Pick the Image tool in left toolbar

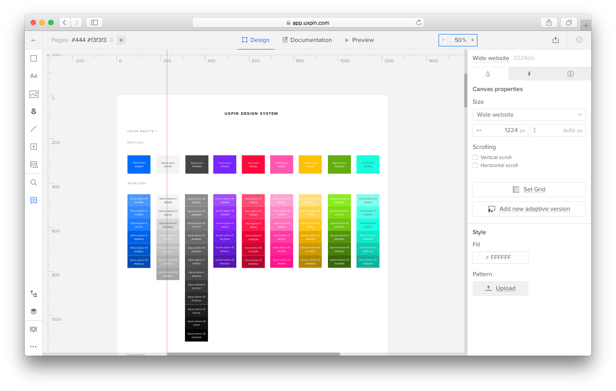tap(34, 94)
